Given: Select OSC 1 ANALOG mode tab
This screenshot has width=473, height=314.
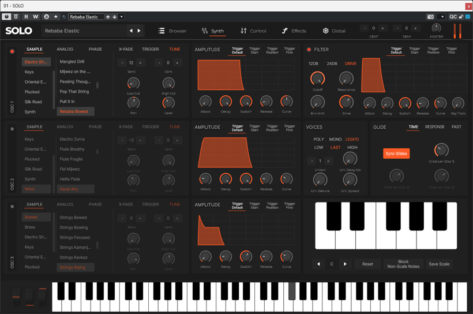Looking at the screenshot, I should [65, 49].
